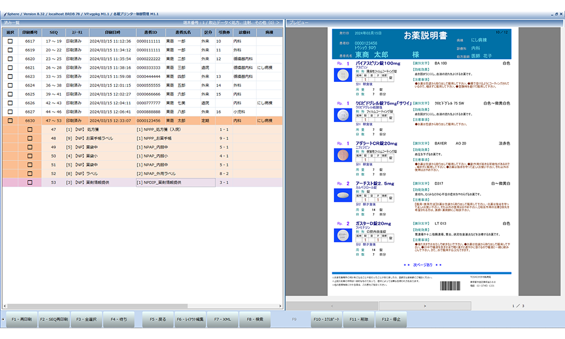
Task: Check the row with print number 6620
Action: 10,59
